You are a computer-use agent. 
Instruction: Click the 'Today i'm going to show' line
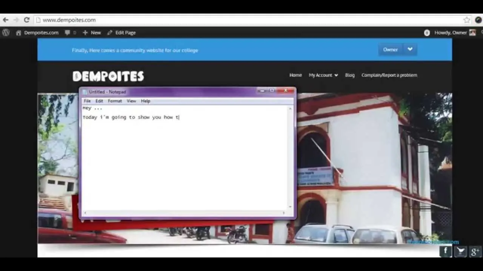(x=131, y=117)
